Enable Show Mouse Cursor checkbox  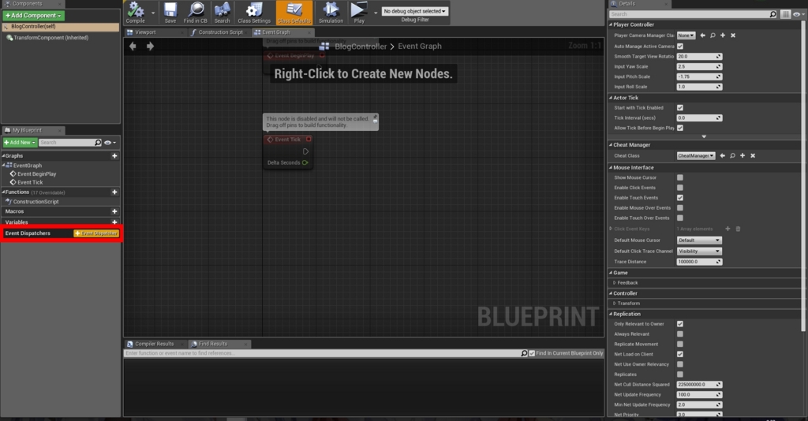coord(679,177)
